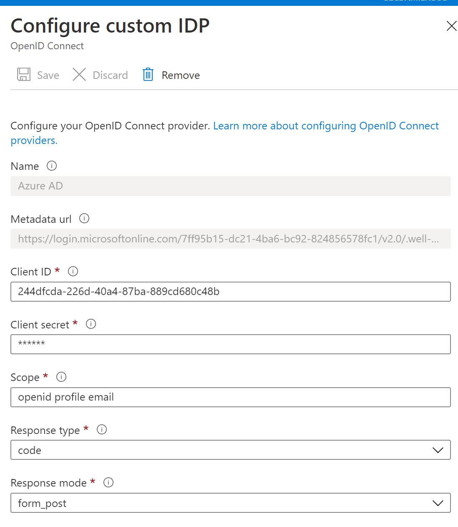Click the Response type info icon
Image resolution: width=458 pixels, height=527 pixels.
point(102,429)
